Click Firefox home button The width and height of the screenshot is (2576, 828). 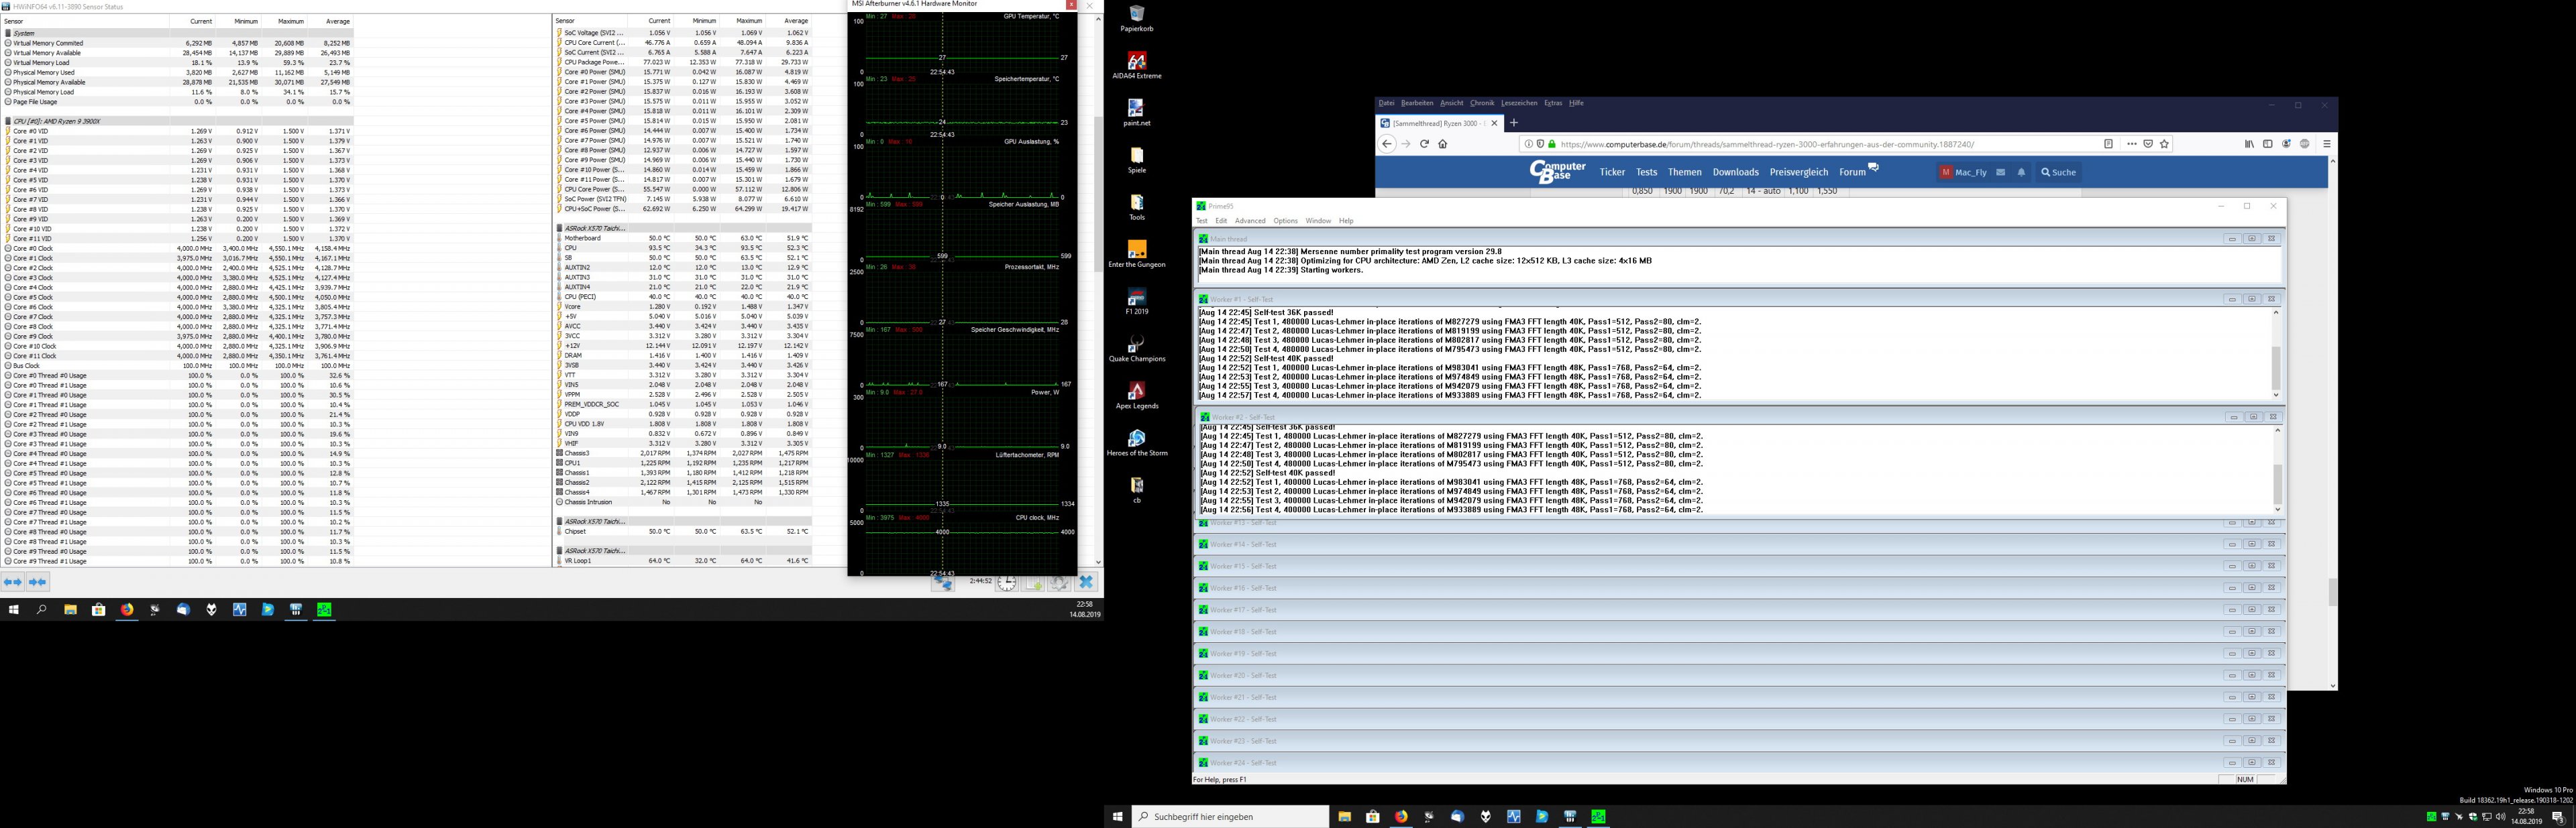[1442, 144]
